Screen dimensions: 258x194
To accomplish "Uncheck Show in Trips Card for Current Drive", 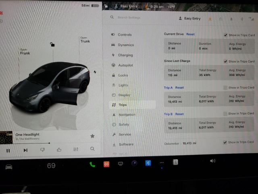I will (226, 35).
